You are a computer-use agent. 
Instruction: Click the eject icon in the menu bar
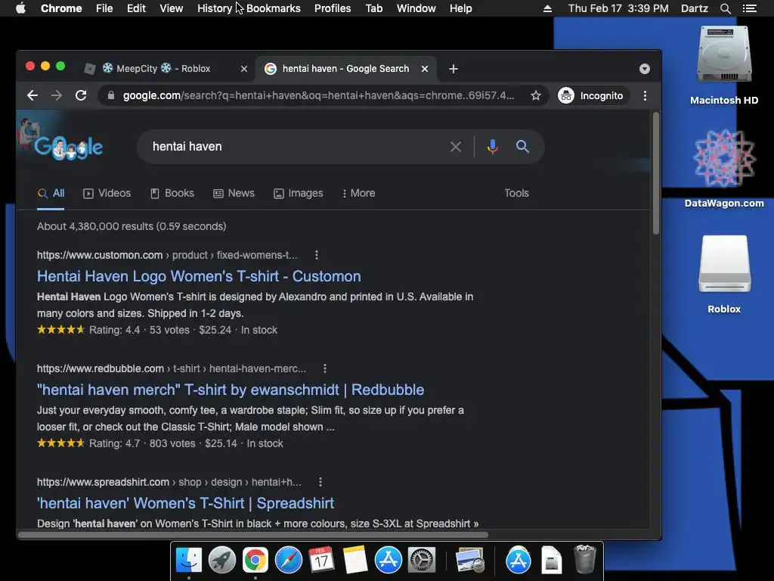pos(547,8)
